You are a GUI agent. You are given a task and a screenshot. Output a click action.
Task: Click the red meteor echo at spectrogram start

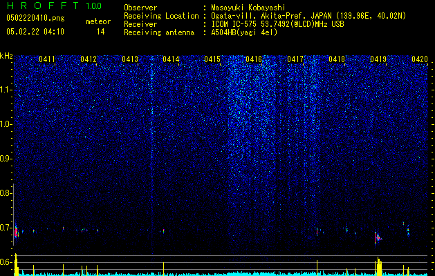16,231
